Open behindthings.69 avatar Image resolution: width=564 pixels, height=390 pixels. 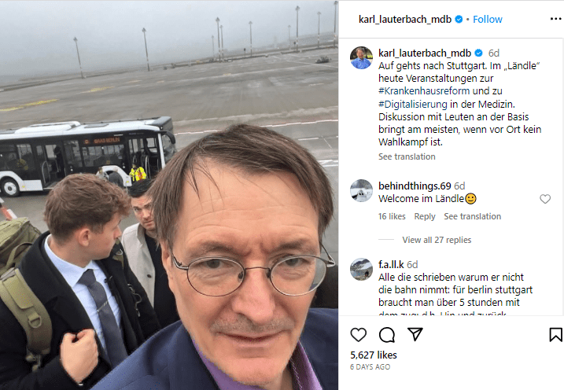click(x=362, y=190)
